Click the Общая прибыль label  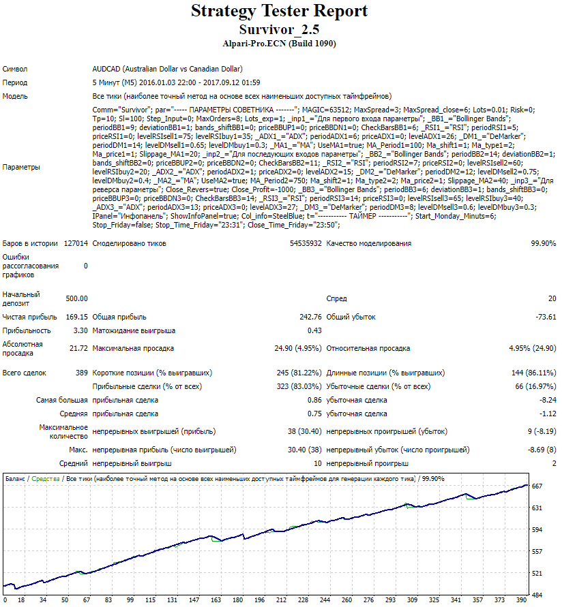point(119,317)
